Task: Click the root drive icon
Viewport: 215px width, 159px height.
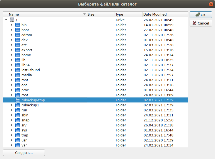Action: click(12, 20)
